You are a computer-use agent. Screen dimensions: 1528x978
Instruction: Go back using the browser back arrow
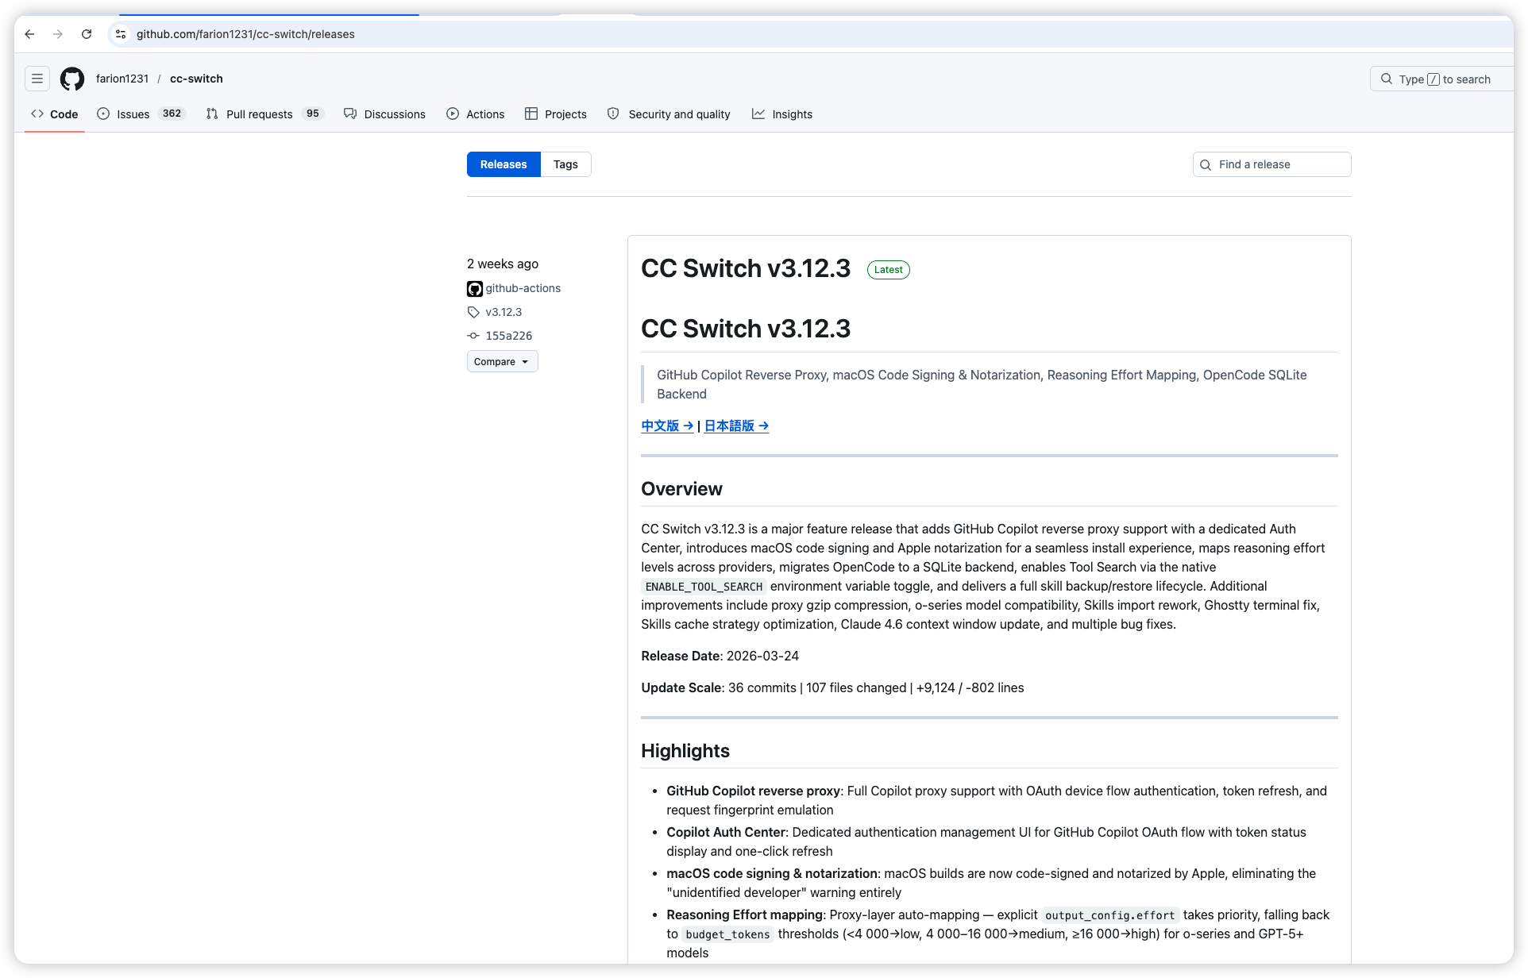29,34
